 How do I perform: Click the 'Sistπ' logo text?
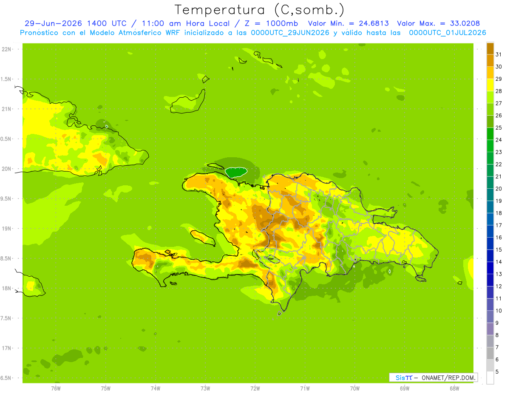point(404,377)
